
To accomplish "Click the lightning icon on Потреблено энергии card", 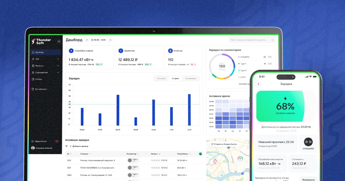I will click(71, 51).
